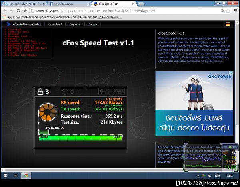
Task: Click the ENG language indicator
Action: [x=217, y=176]
